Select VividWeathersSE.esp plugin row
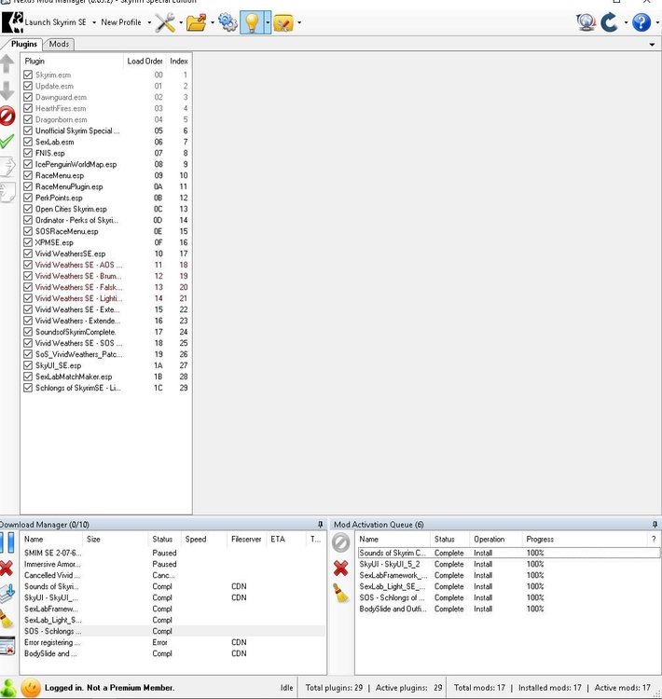The image size is (662, 699). click(x=106, y=254)
